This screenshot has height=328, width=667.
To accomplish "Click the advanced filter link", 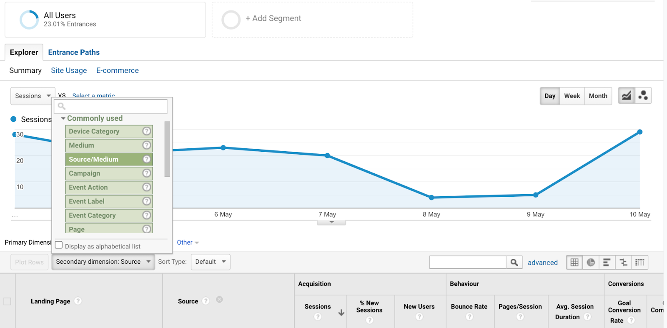I will [x=542, y=263].
